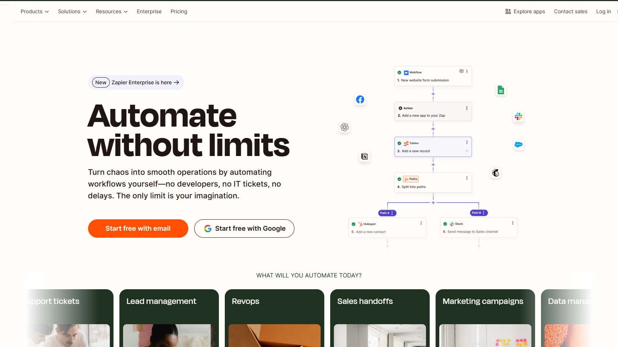Click the Explore apps grid icon
The width and height of the screenshot is (618, 347).
click(508, 11)
